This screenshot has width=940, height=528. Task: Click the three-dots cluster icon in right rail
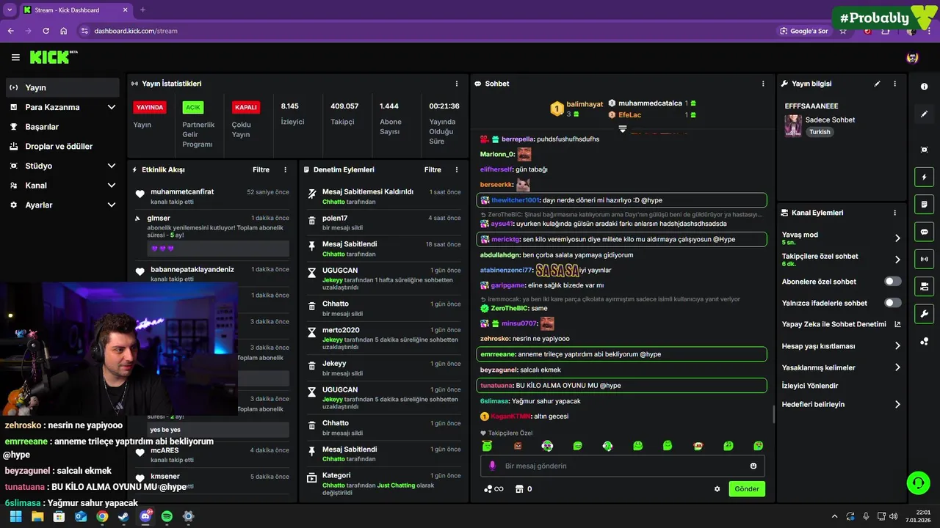tap(924, 341)
